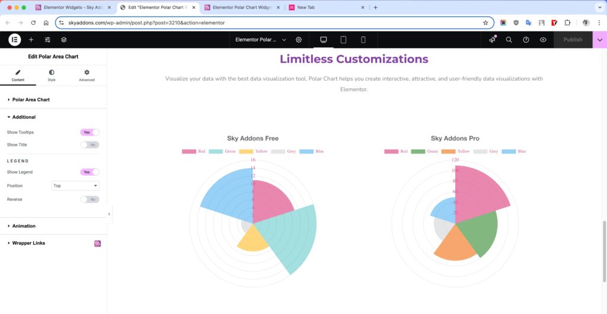607x314 pixels.
Task: Toggle Grey legend item in Sky Addons Pro chart
Action: coord(486,152)
